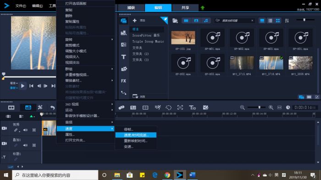Open the 文件 menu
Image resolution: width=321 pixels, height=180 pixels.
click(x=21, y=6)
